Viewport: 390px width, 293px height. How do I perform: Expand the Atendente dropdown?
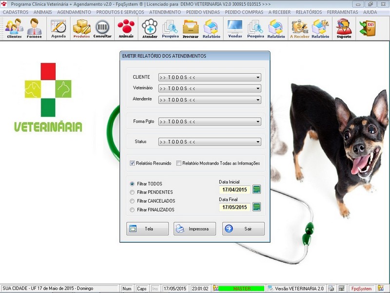[x=258, y=100]
